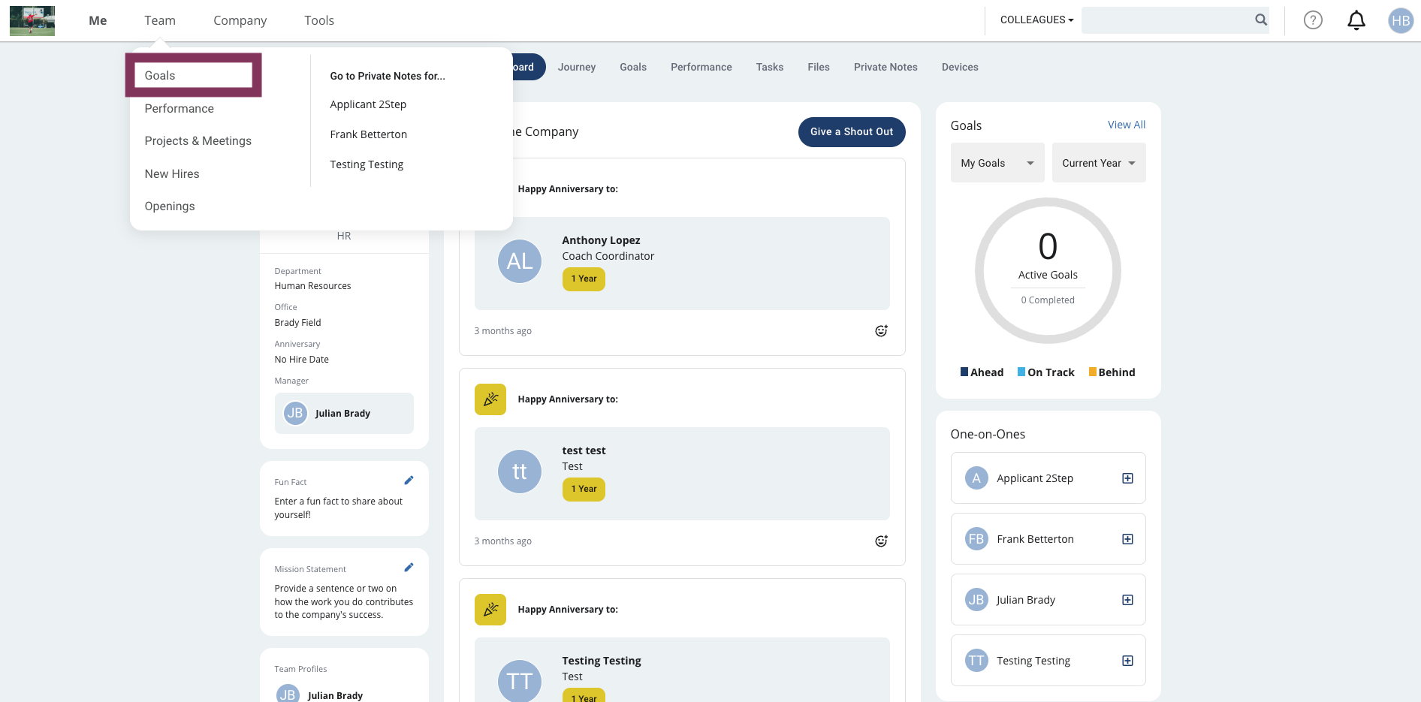Add one-on-one with Julian Brady plus icon
Image resolution: width=1421 pixels, height=702 pixels.
click(1127, 600)
